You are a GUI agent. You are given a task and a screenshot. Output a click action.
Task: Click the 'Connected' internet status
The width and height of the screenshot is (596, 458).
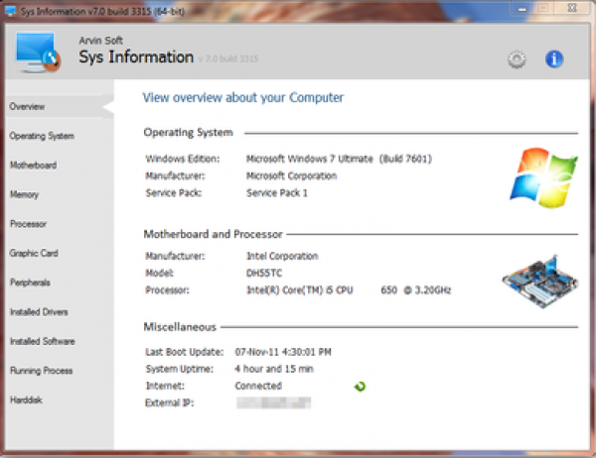pyautogui.click(x=258, y=386)
